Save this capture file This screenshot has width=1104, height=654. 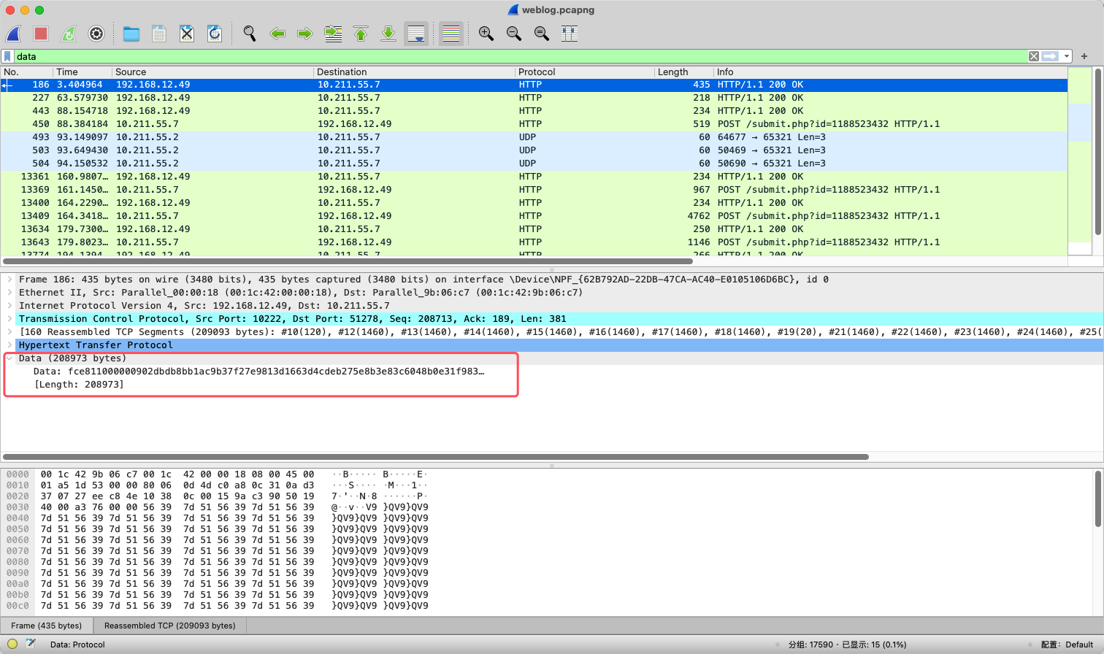(159, 34)
